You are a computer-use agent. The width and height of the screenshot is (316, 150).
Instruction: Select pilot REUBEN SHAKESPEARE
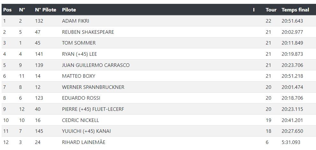pos(88,32)
